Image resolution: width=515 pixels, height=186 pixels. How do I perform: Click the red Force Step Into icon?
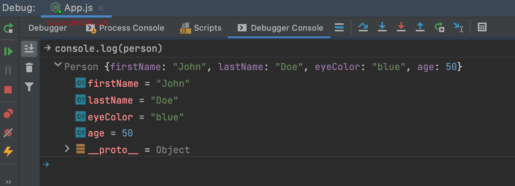pos(401,27)
